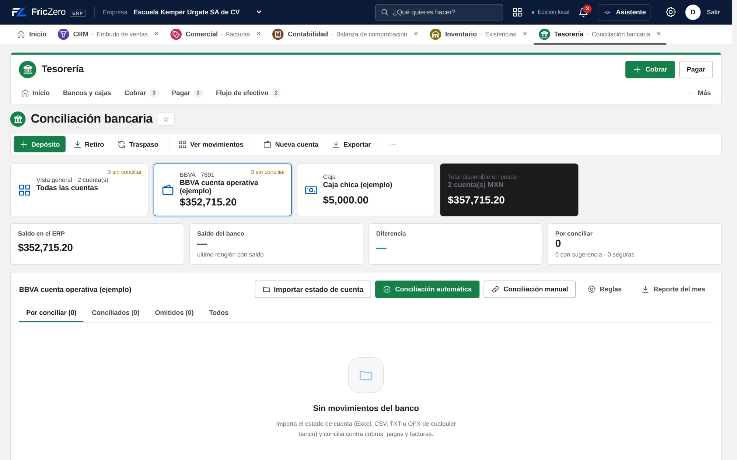Focus the ¿Qué quieres hacer? search field

439,12
